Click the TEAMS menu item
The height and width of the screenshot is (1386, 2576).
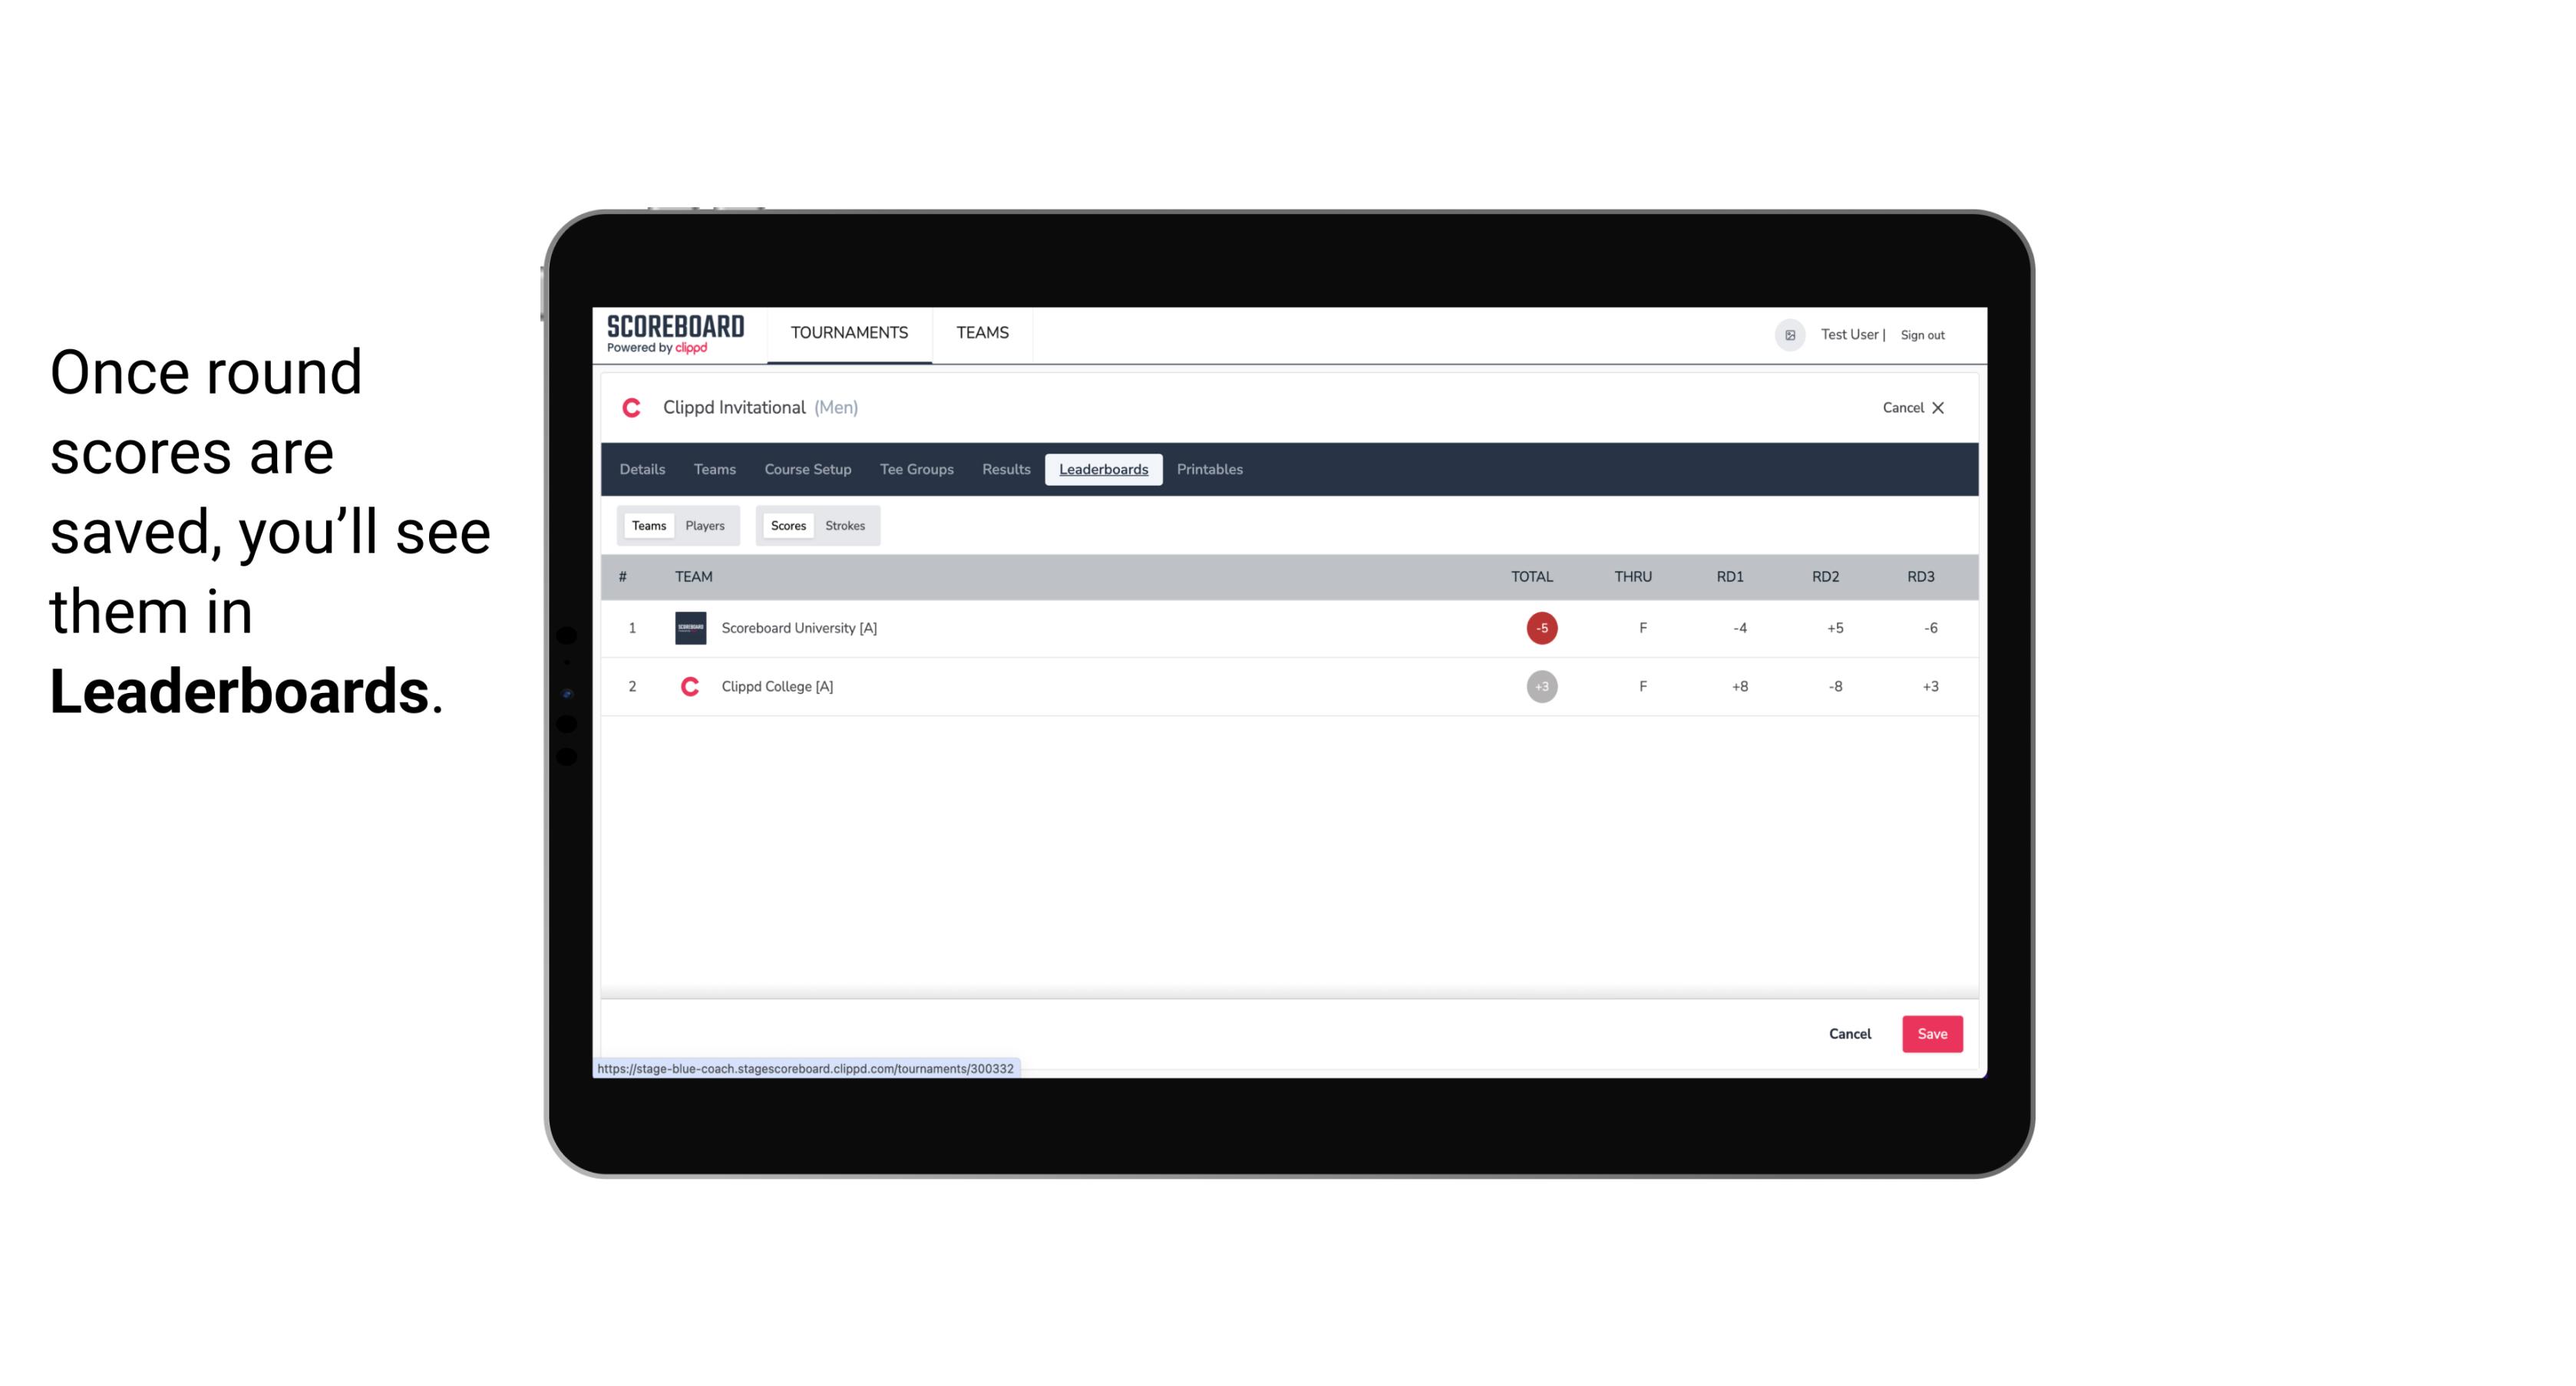983,333
